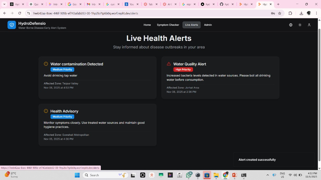Click the Home navigation link
The width and height of the screenshot is (321, 180).
147,25
